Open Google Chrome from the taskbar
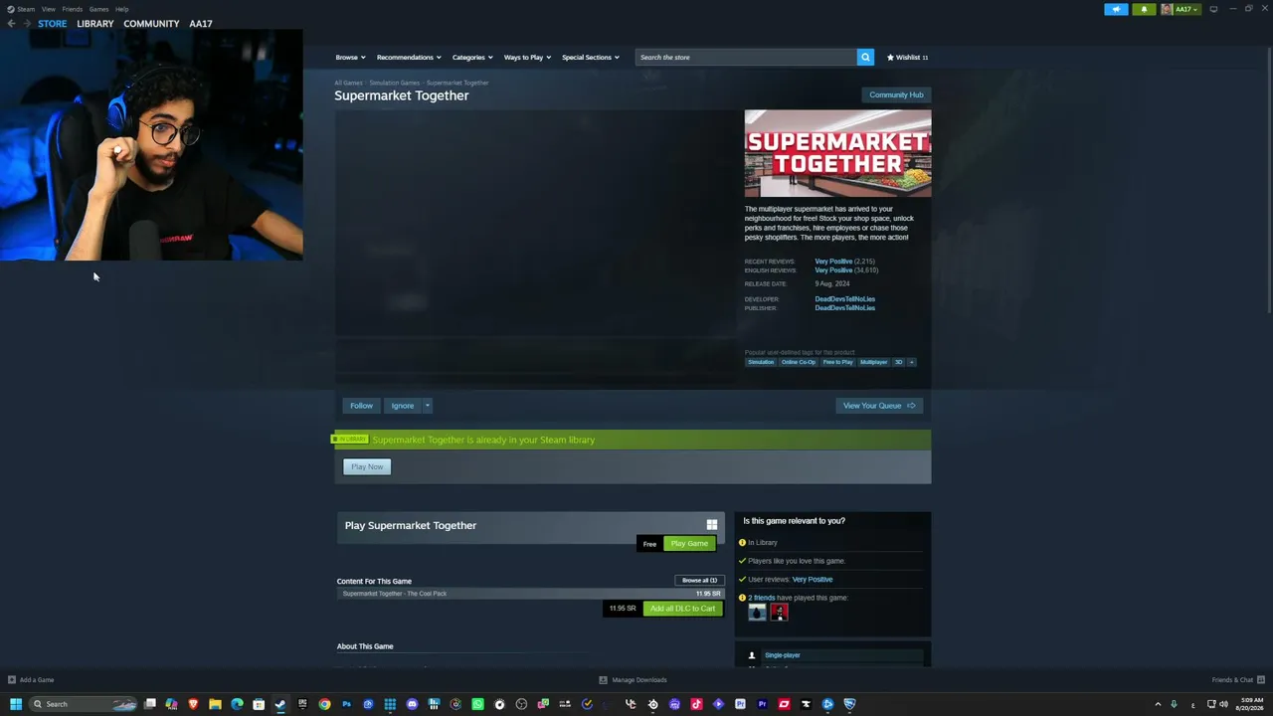Image resolution: width=1273 pixels, height=716 pixels. tap(324, 704)
